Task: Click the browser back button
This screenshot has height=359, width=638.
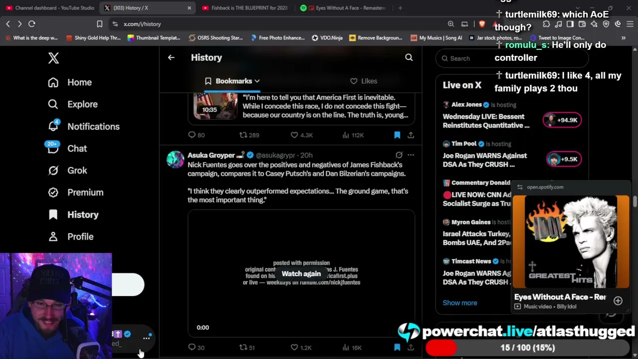Action: click(x=8, y=24)
